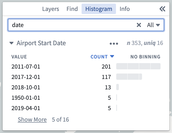
Task: Open the All filter dropdown
Action: [153, 25]
